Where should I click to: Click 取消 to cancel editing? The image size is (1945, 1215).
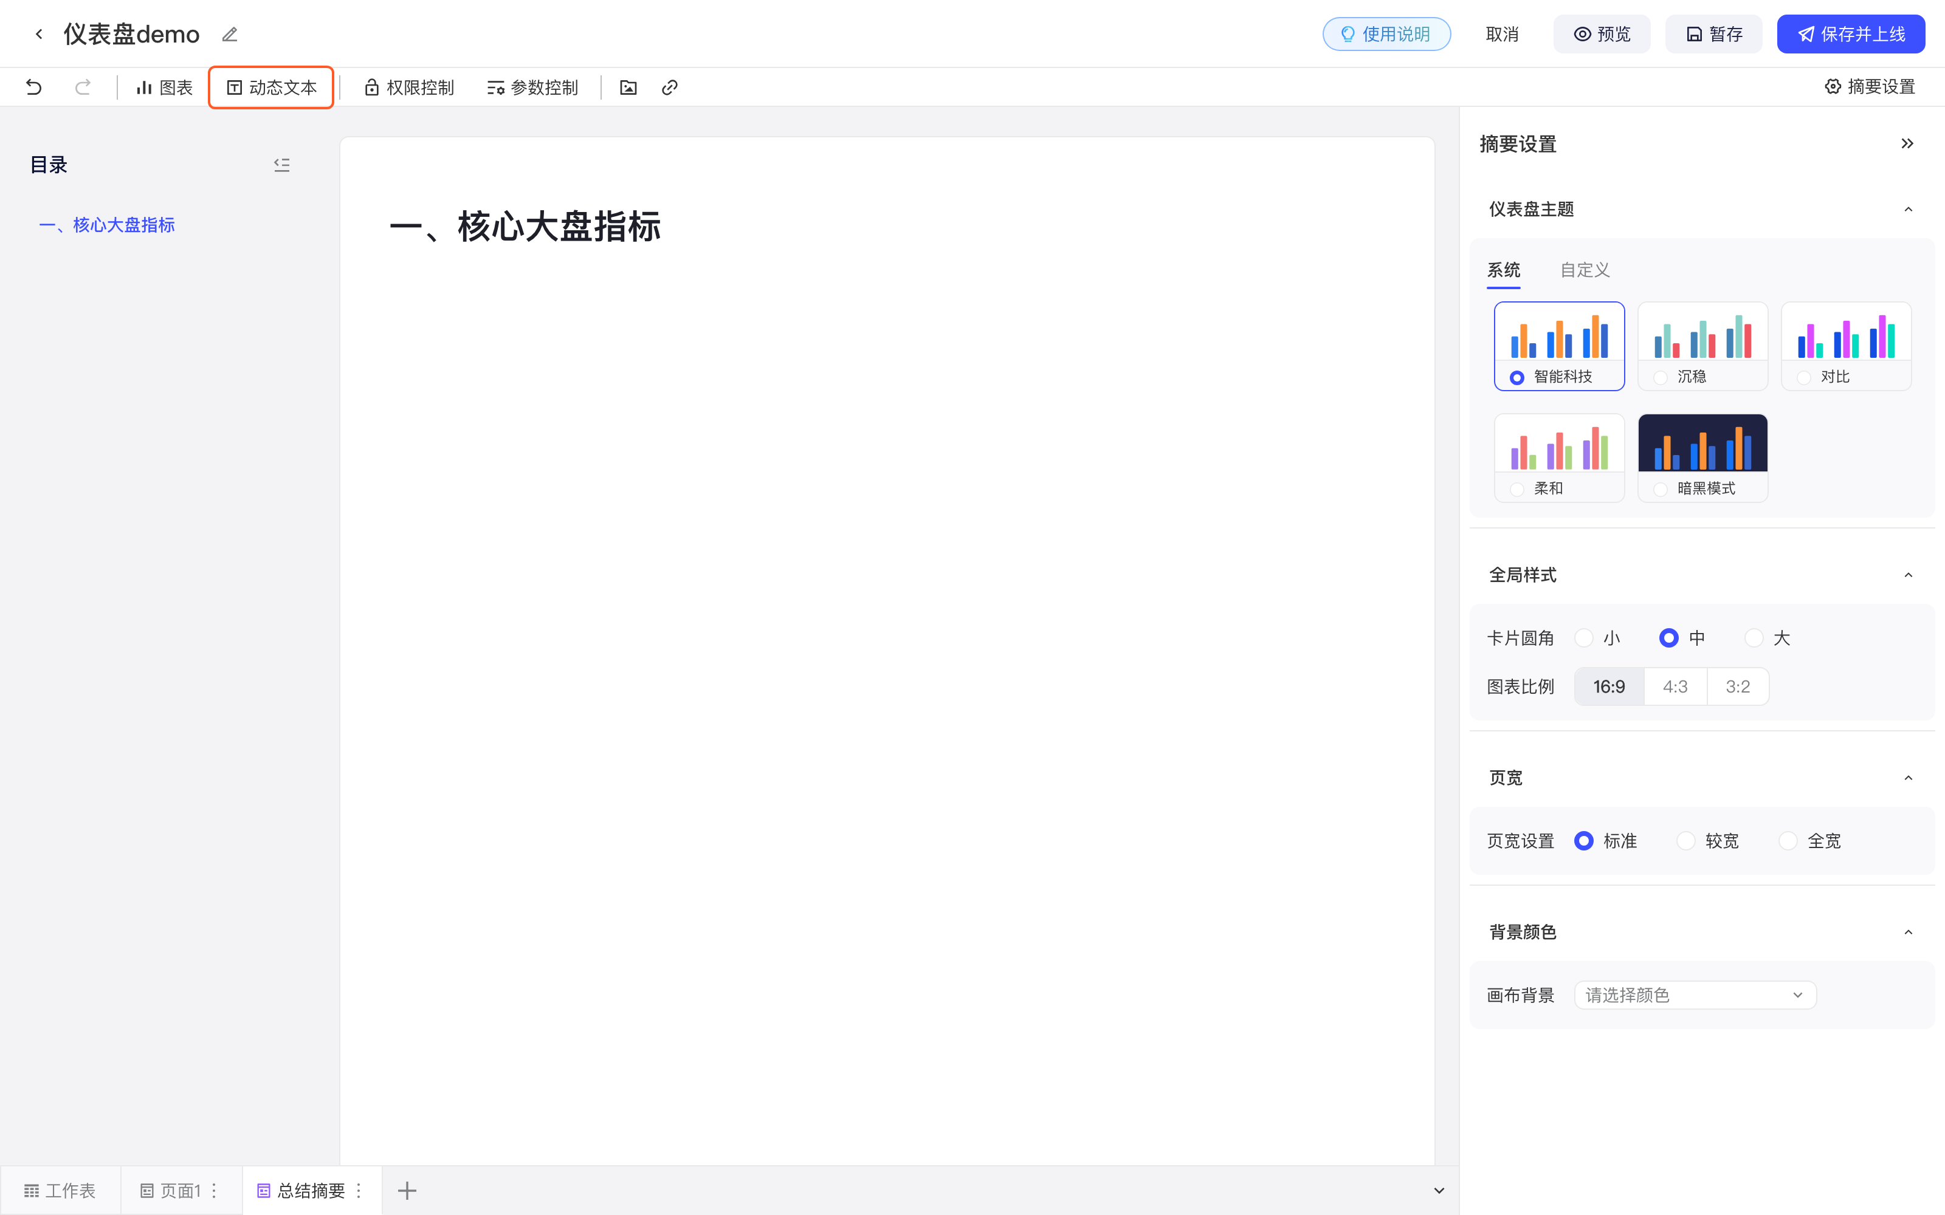pos(1502,34)
